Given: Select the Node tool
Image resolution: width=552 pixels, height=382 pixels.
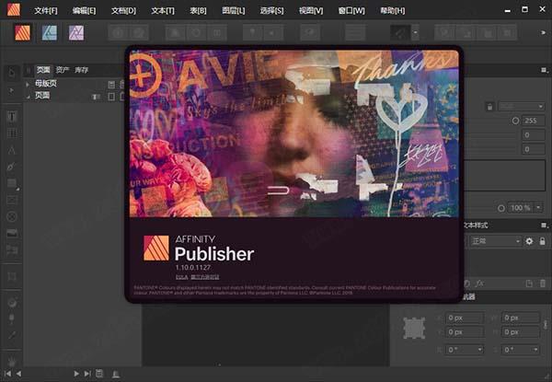Looking at the screenshot, I should (x=12, y=90).
